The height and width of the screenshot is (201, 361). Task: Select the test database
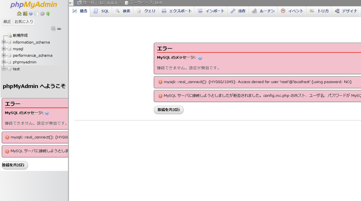(x=16, y=69)
